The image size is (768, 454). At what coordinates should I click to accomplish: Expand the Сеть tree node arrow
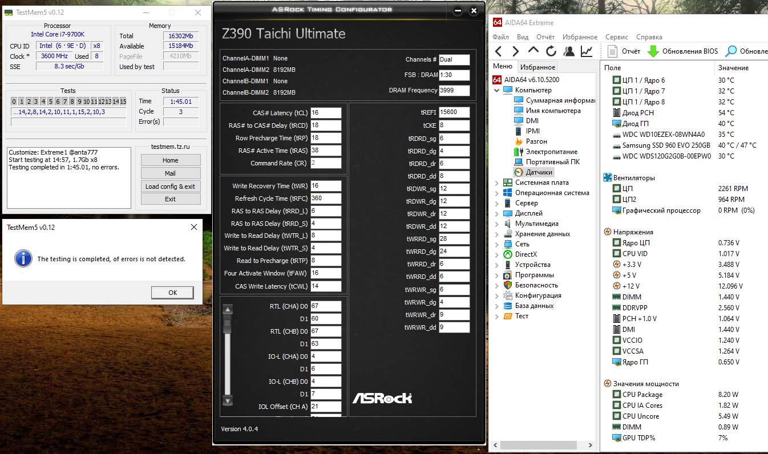(497, 244)
